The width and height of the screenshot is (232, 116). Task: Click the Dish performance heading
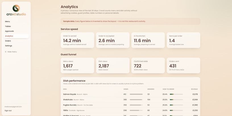click(x=74, y=81)
